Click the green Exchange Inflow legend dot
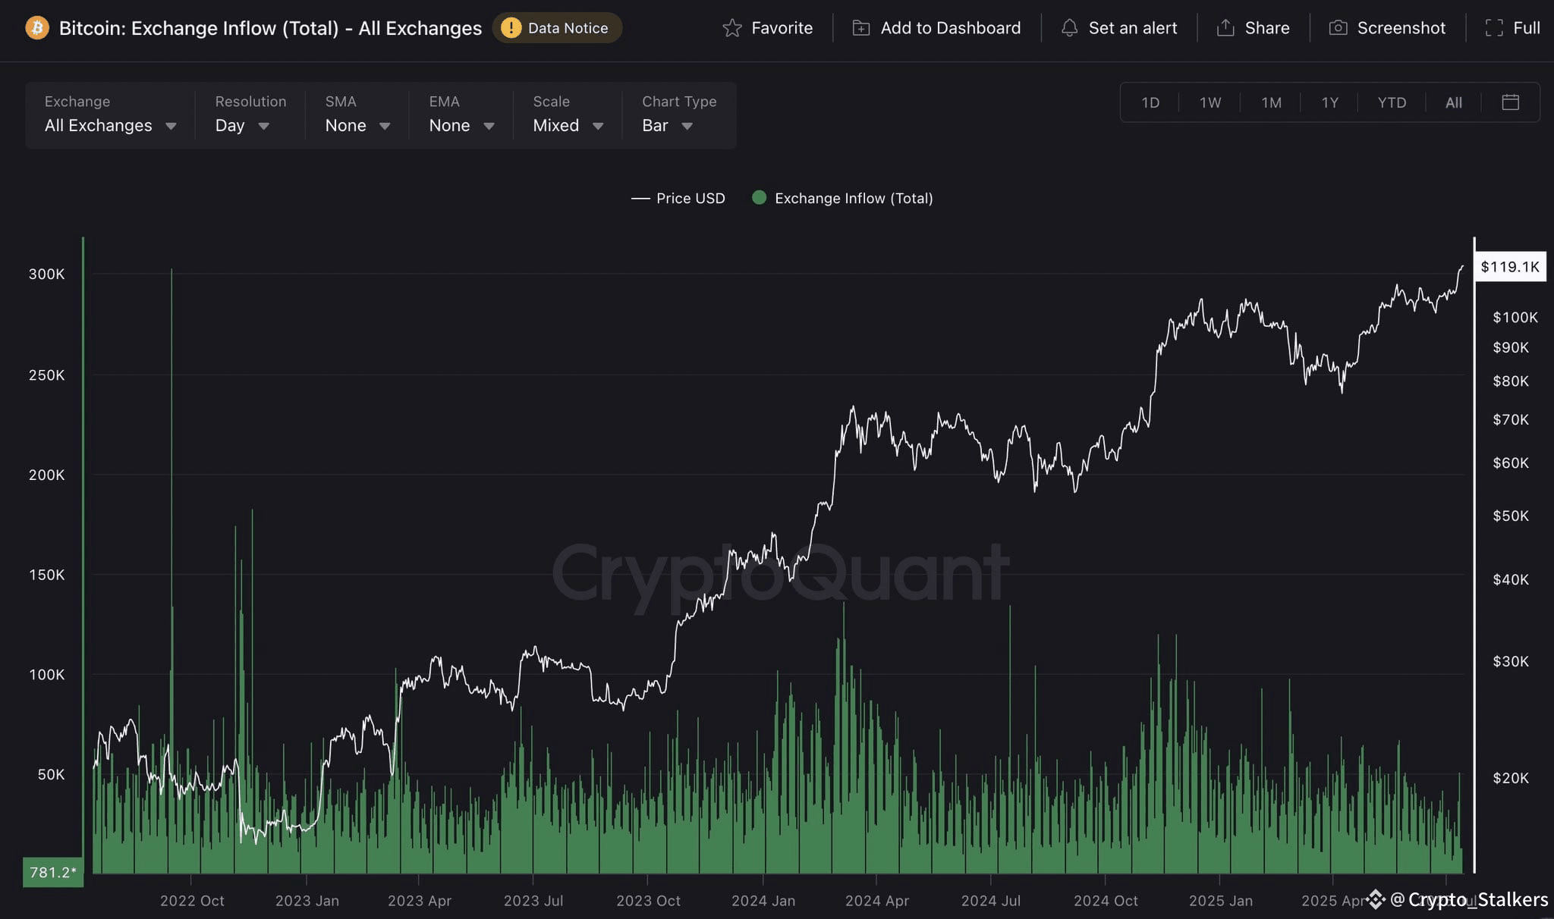Image resolution: width=1554 pixels, height=919 pixels. pos(759,198)
